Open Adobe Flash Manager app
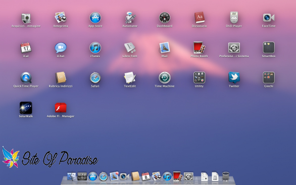 pos(61,108)
